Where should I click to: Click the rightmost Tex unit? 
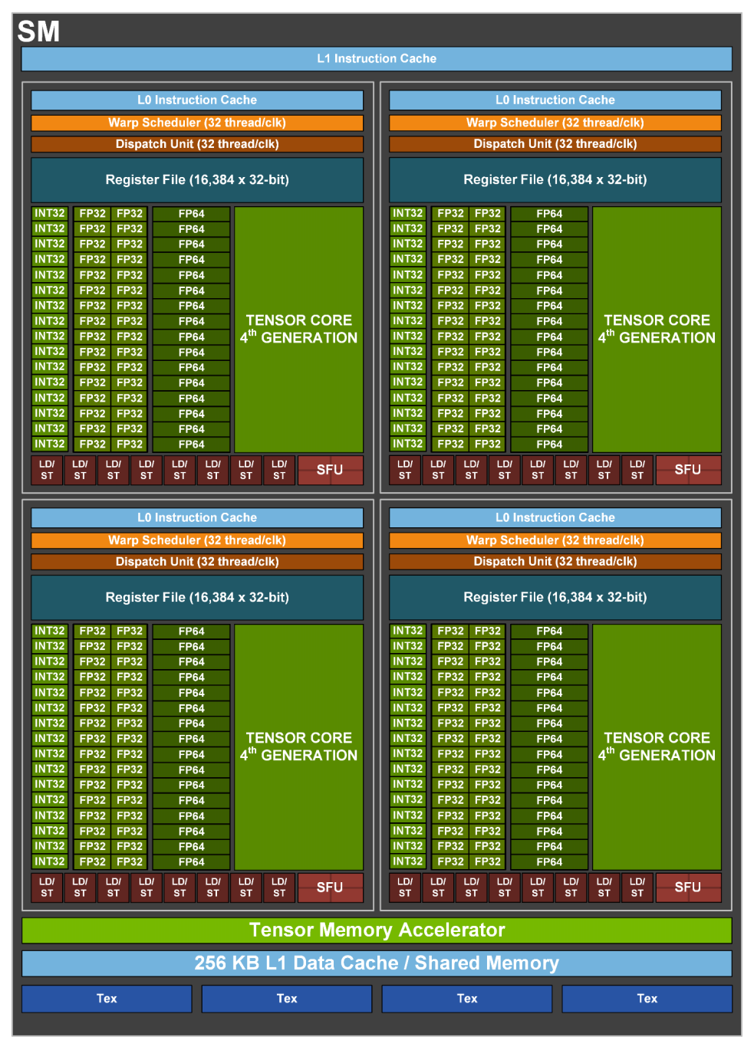tap(647, 999)
